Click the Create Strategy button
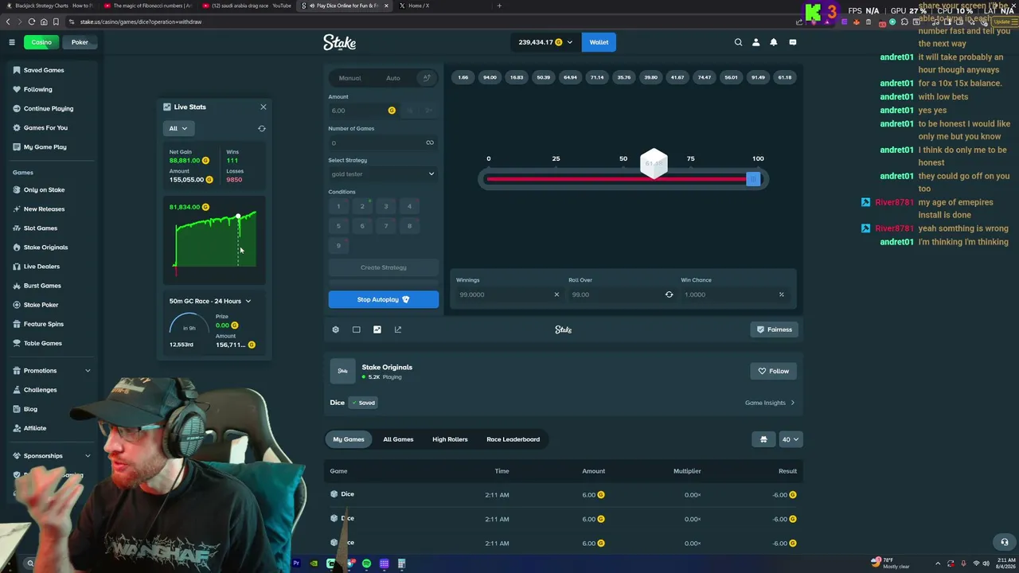Viewport: 1019px width, 573px height. (383, 267)
